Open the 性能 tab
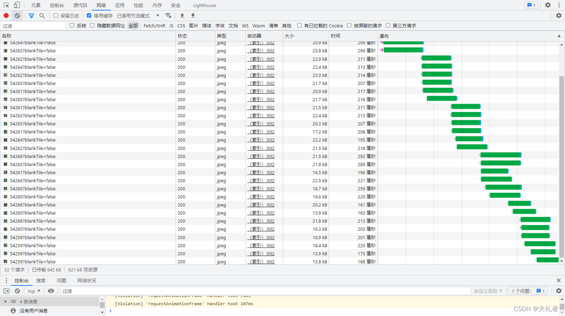This screenshot has height=316, width=565. 139,5
